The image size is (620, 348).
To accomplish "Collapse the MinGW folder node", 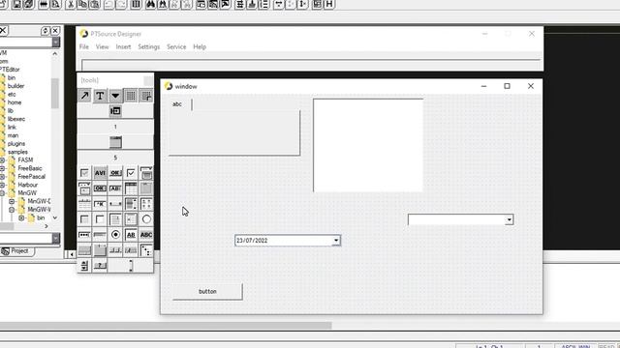I will pyautogui.click(x=2, y=193).
